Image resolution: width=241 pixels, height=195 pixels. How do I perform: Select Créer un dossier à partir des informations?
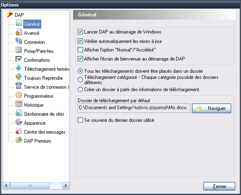click(x=80, y=89)
